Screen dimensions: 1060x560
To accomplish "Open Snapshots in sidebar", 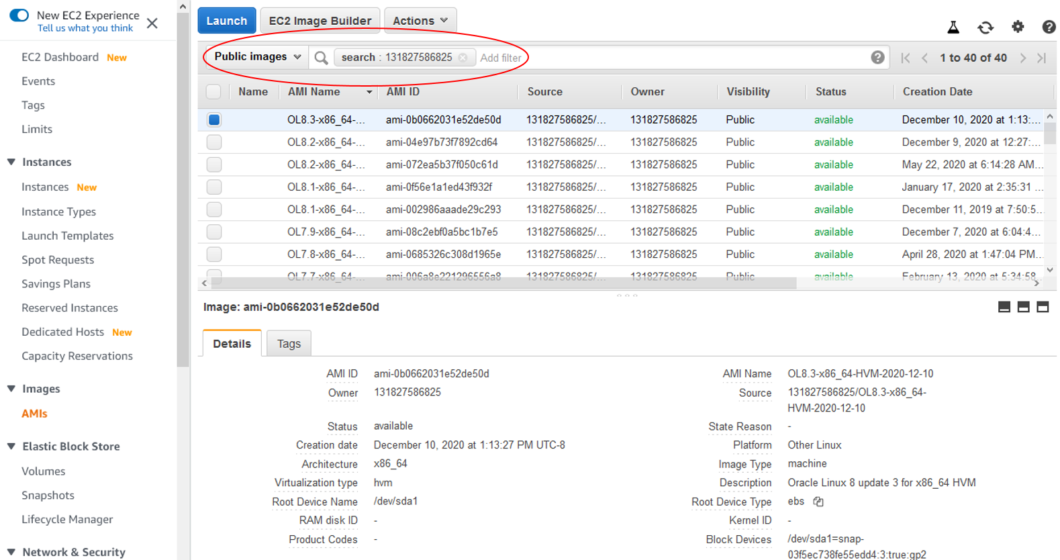I will tap(48, 496).
